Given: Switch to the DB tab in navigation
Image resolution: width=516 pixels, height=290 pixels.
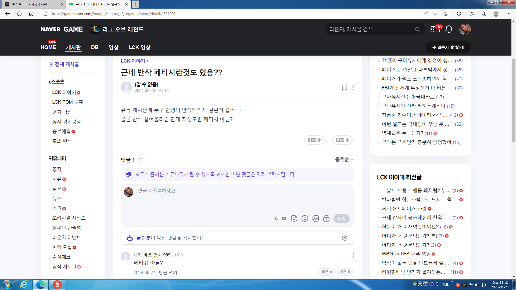Looking at the screenshot, I should pos(95,48).
